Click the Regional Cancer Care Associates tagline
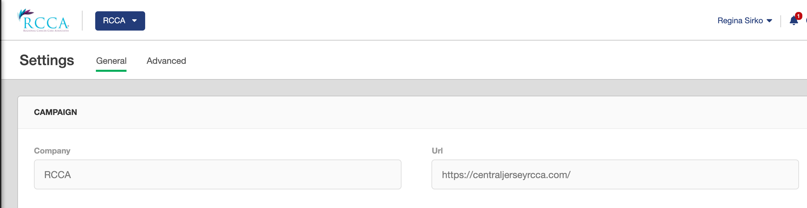Viewport: 807px width, 208px height. [46, 31]
